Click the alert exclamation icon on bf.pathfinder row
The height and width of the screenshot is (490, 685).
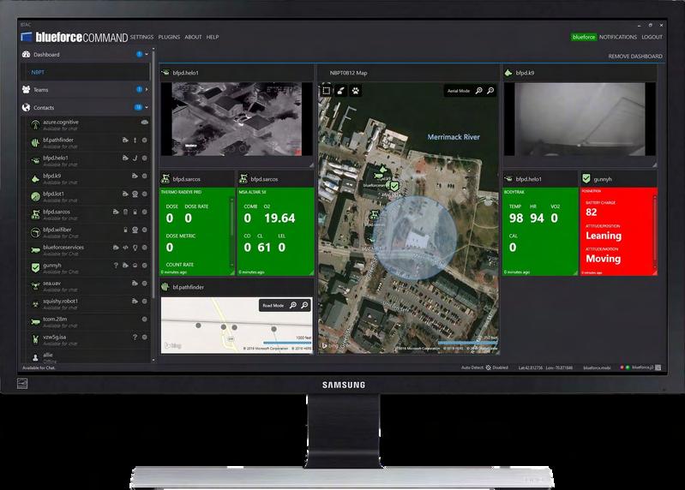pyautogui.click(x=135, y=140)
